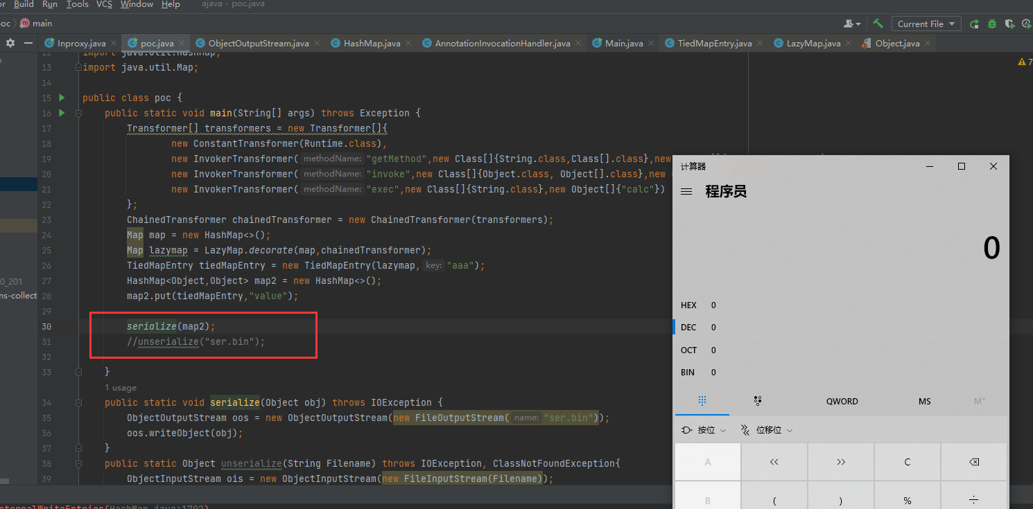Open the user account icon in the IDE toolbar
Viewport: 1033px width, 509px height.
(x=852, y=24)
